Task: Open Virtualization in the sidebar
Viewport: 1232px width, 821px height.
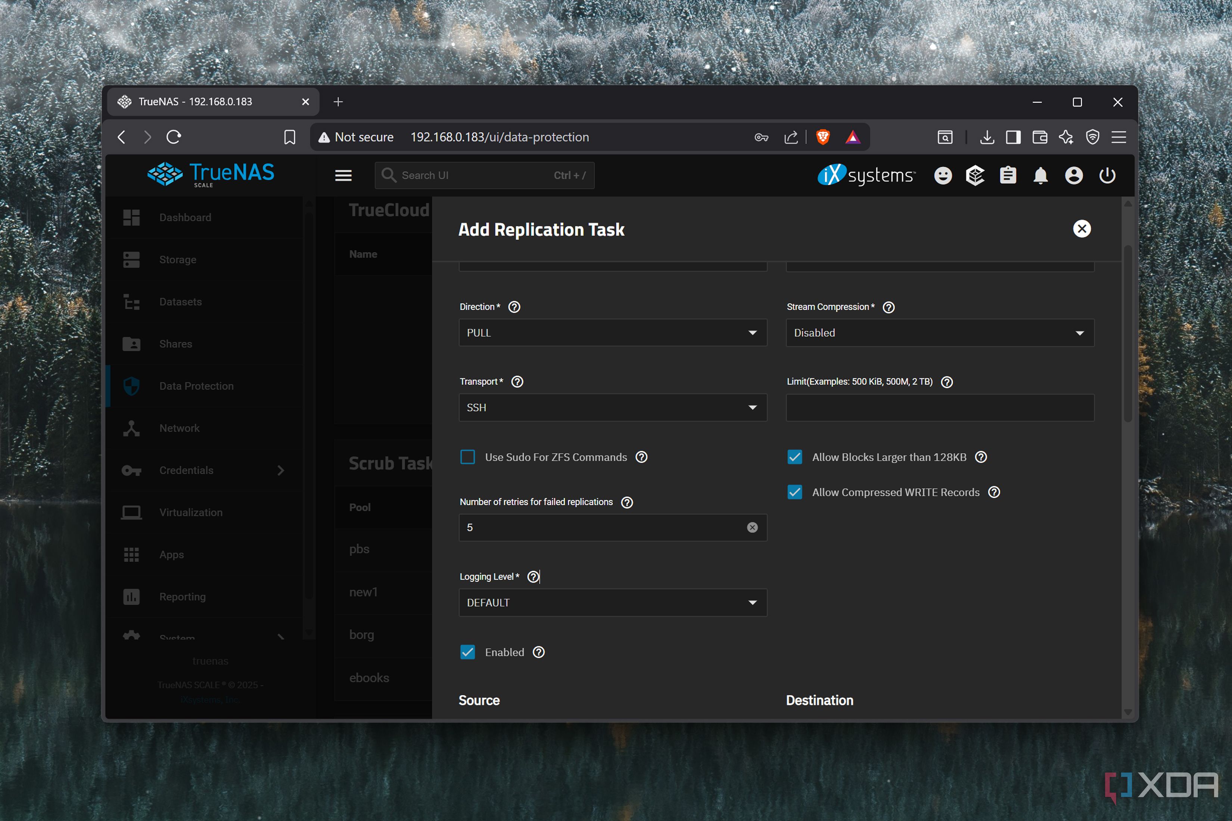Action: tap(204, 513)
